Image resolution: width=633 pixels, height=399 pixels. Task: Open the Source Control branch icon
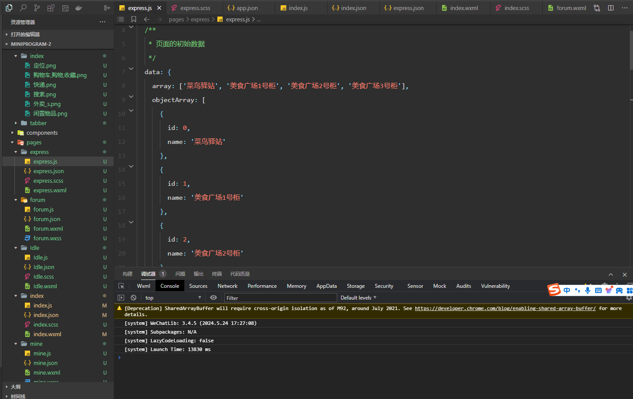tap(37, 8)
